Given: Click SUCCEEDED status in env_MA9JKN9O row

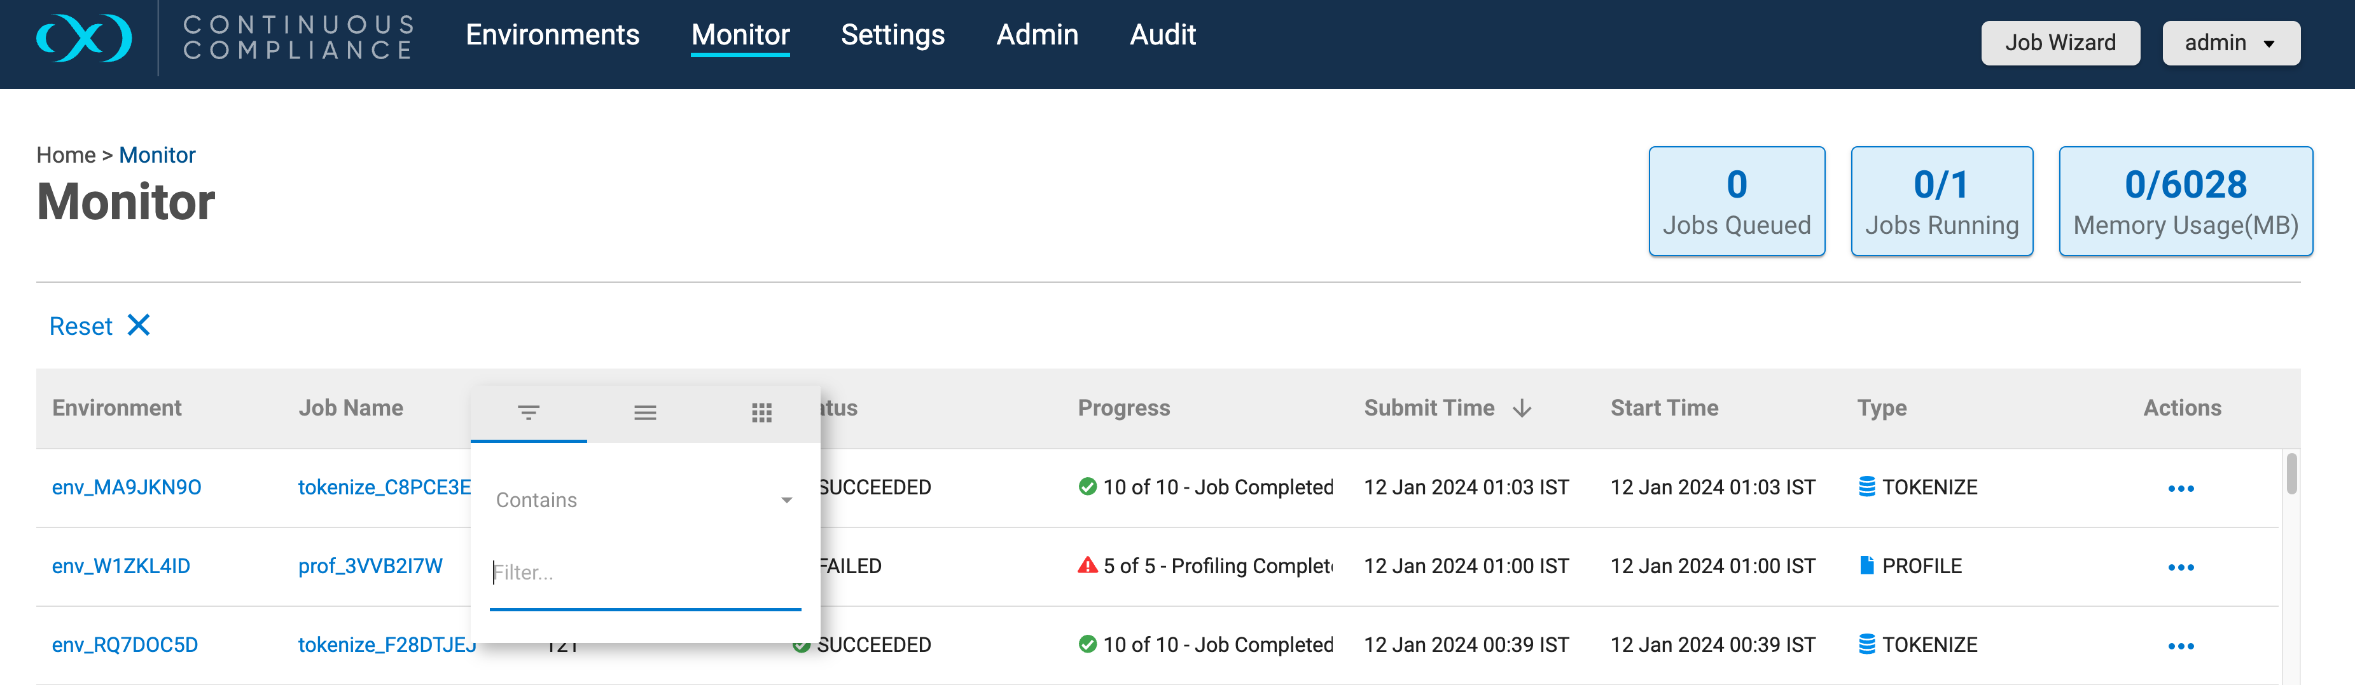Looking at the screenshot, I should coord(875,487).
